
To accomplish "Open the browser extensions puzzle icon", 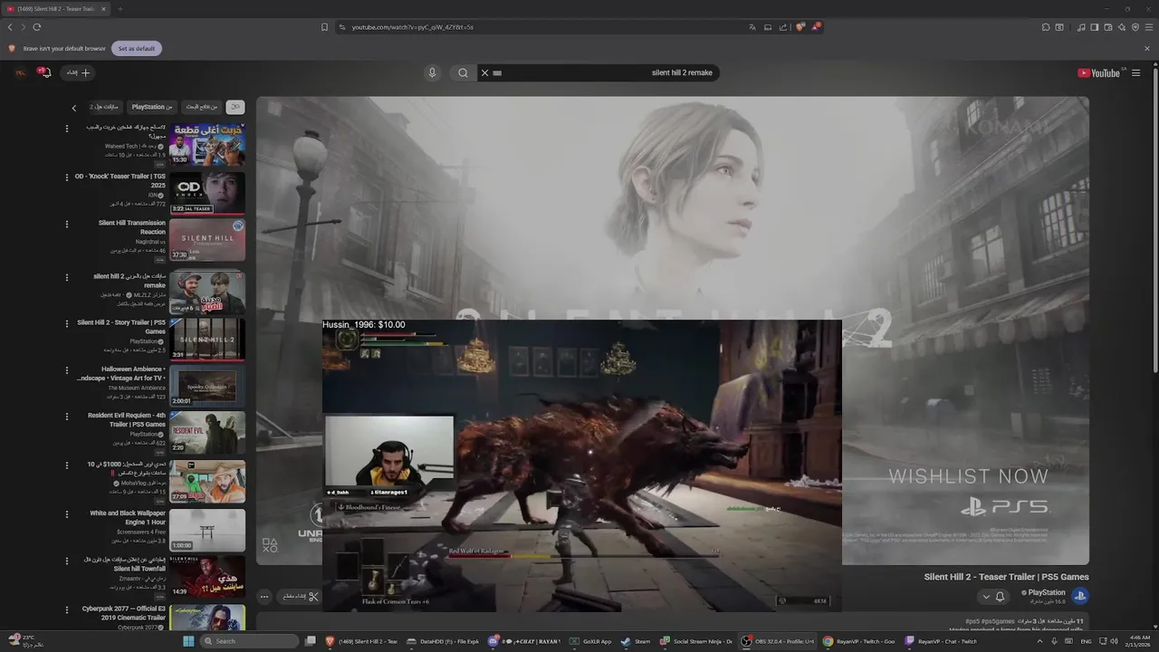I will pos(1044,27).
